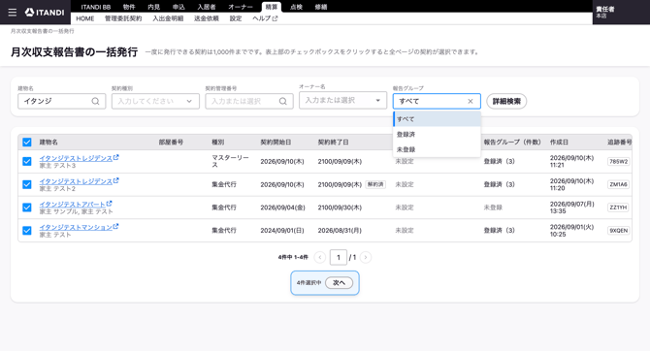Expand the オーナー名 dropdown
This screenshot has width=650, height=351.
coord(342,100)
